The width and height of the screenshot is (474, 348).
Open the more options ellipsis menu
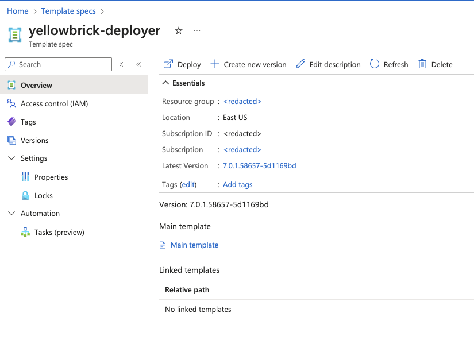(x=197, y=31)
